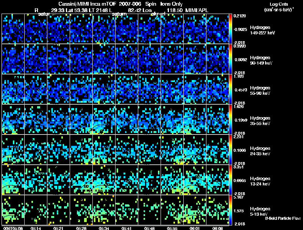
Task: Click the 'Spin' word in the title
Action: 151,4
